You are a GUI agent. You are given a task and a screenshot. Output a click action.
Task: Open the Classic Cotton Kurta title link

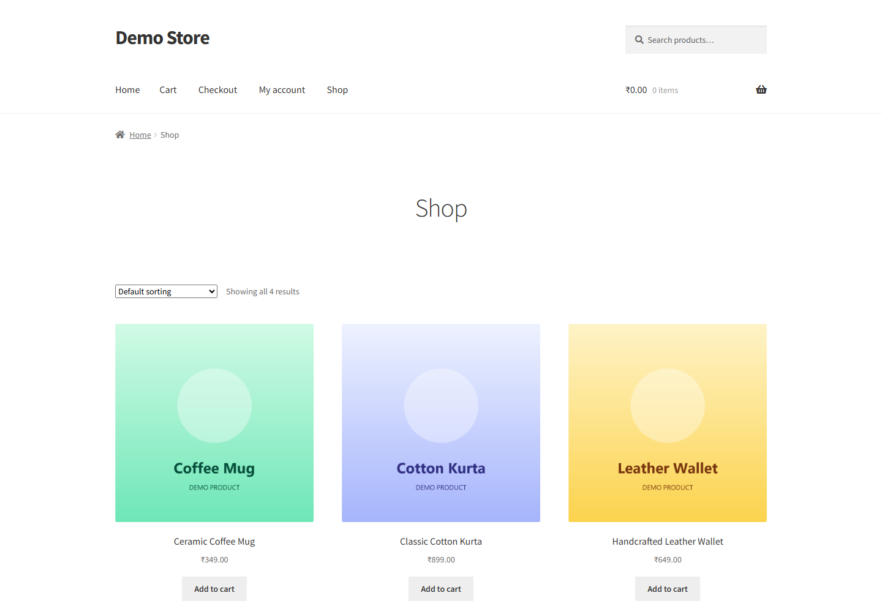coord(441,542)
